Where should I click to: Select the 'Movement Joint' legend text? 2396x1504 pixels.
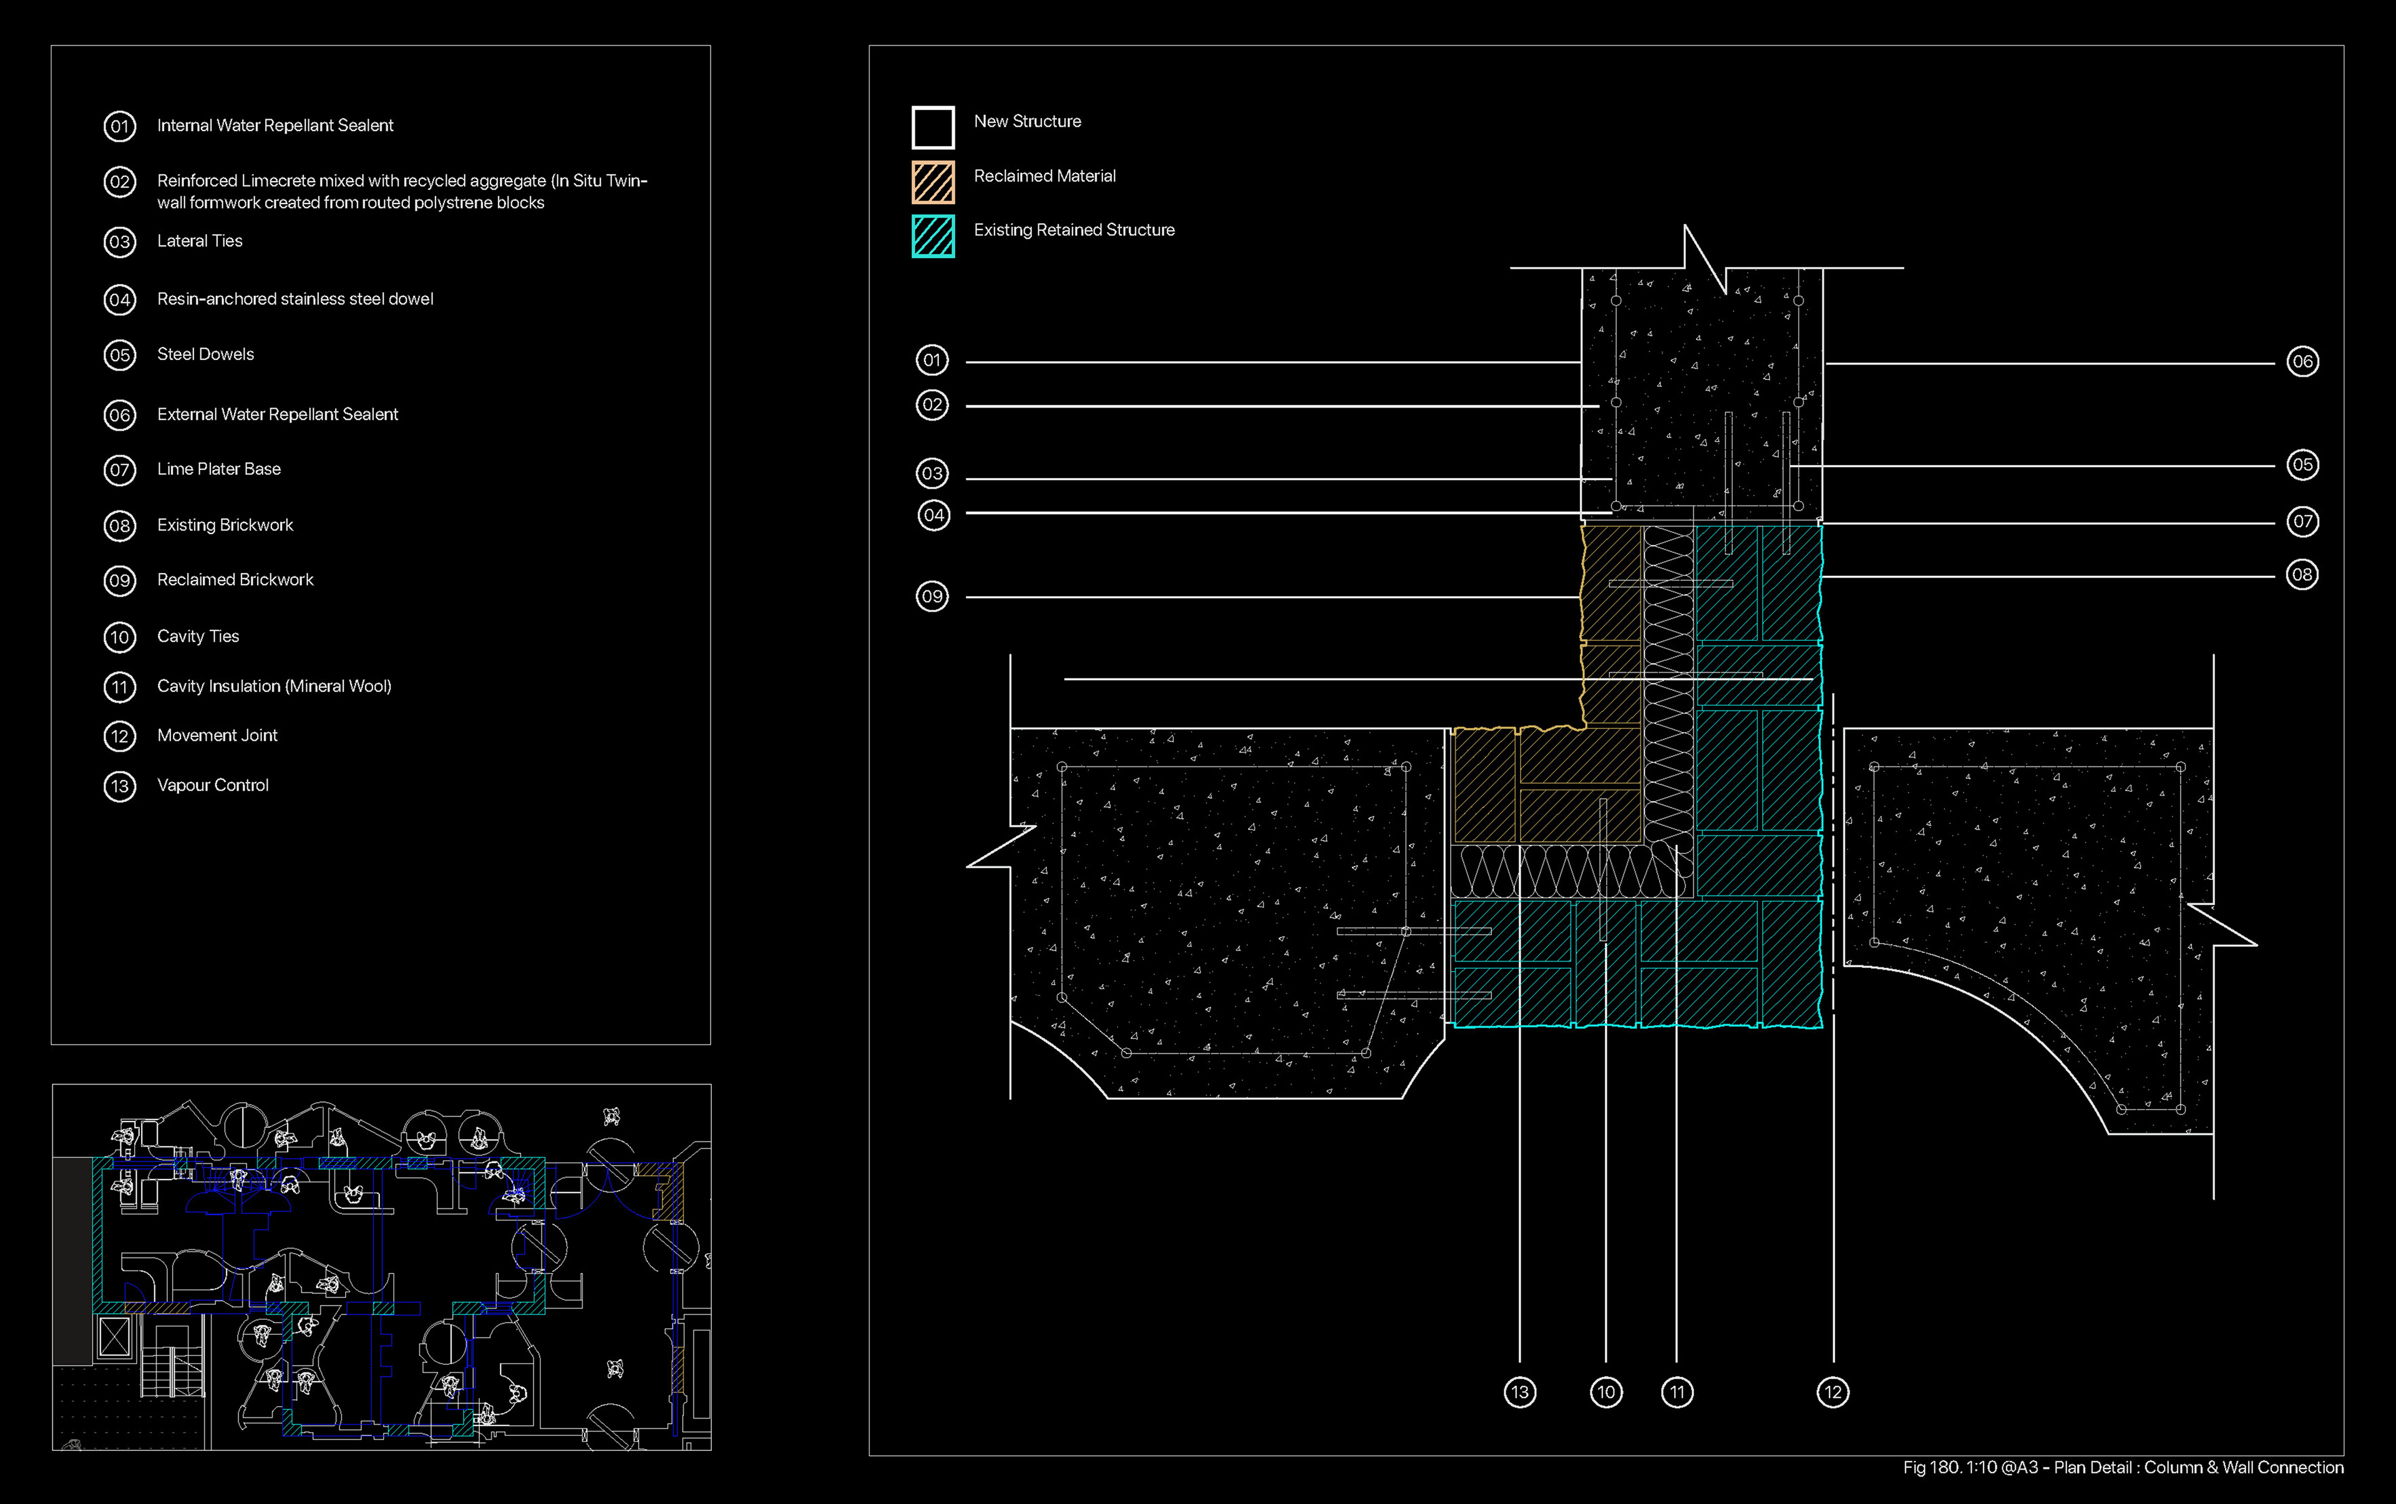[217, 736]
